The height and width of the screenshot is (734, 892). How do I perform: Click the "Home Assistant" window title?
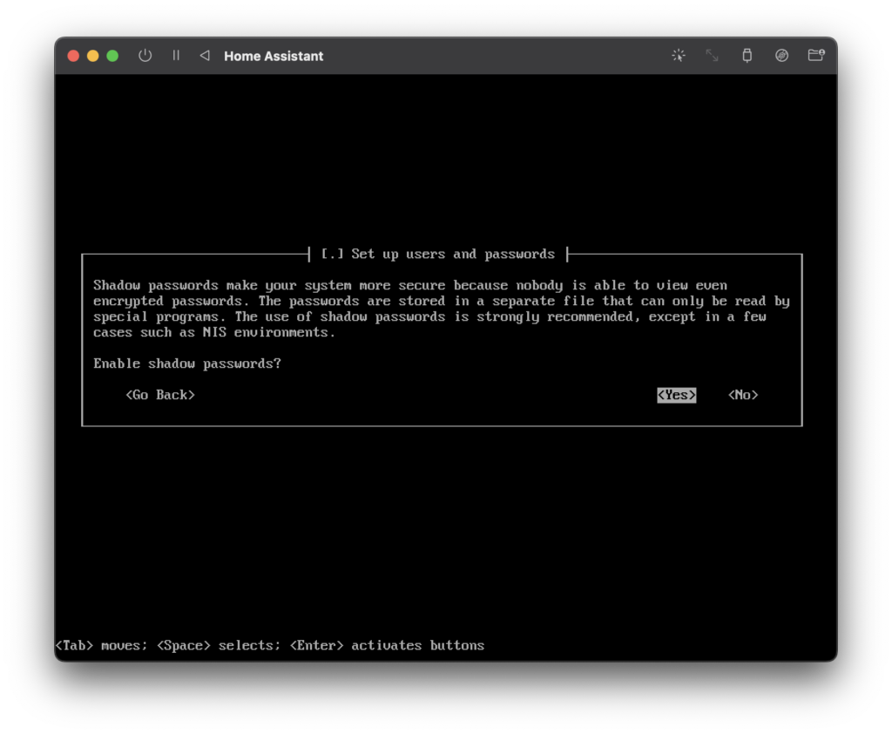point(274,56)
